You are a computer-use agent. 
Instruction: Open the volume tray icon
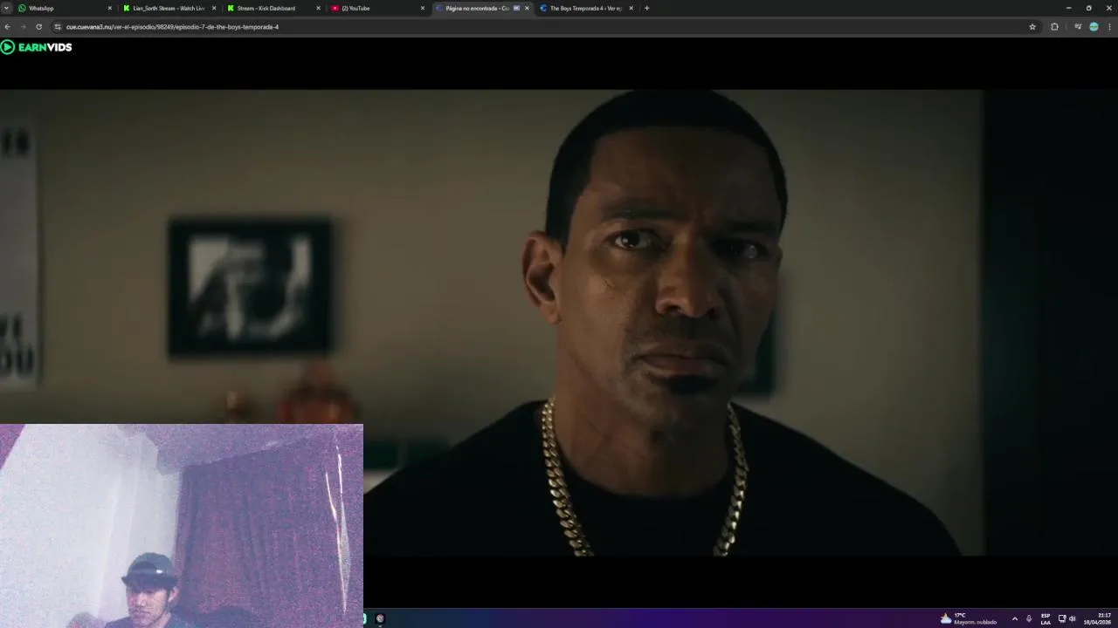1073,618
